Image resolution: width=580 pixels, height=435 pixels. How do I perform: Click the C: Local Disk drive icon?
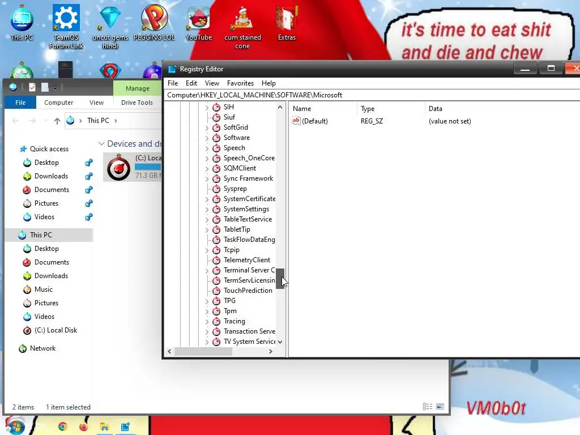coord(119,167)
